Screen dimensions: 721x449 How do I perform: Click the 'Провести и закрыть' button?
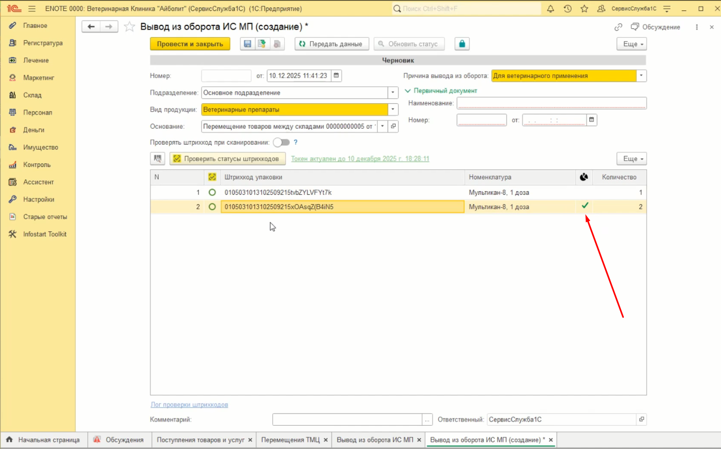tap(190, 44)
